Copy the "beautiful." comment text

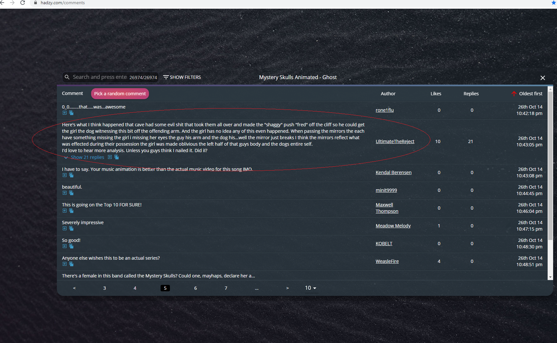click(x=71, y=193)
